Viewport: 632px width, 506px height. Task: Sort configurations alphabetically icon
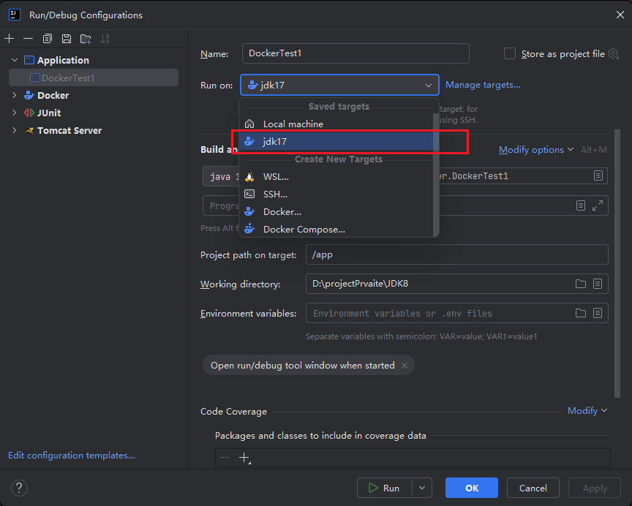pos(105,39)
